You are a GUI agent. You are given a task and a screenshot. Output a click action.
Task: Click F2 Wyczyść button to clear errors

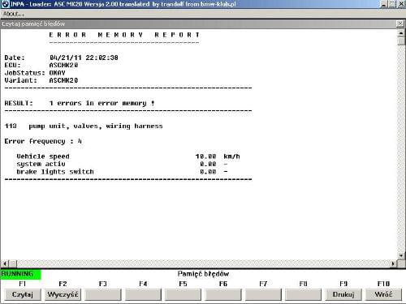pos(63,294)
